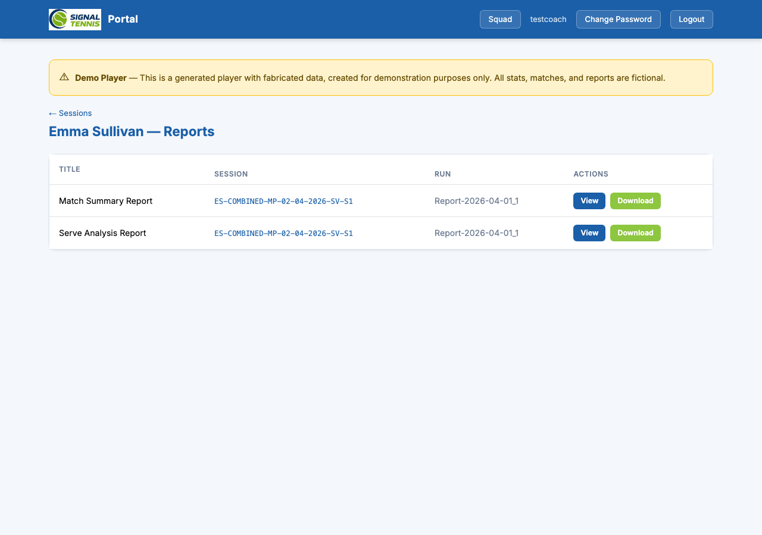Click the Logout button
The height and width of the screenshot is (535, 762).
click(691, 19)
